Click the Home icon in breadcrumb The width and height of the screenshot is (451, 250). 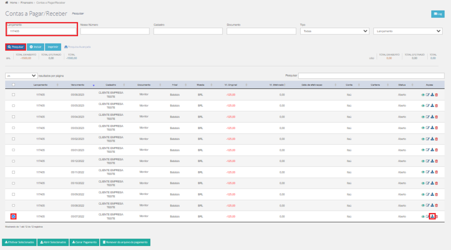point(7,3)
